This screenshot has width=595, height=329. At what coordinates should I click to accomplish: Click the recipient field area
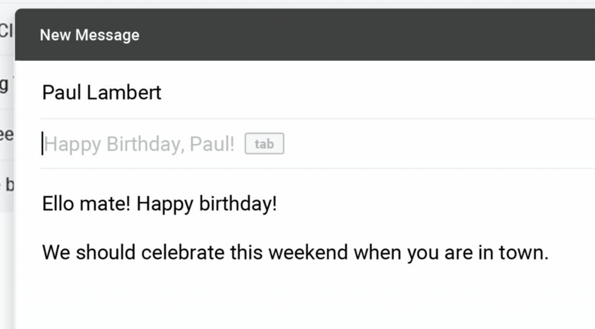[x=194, y=92]
